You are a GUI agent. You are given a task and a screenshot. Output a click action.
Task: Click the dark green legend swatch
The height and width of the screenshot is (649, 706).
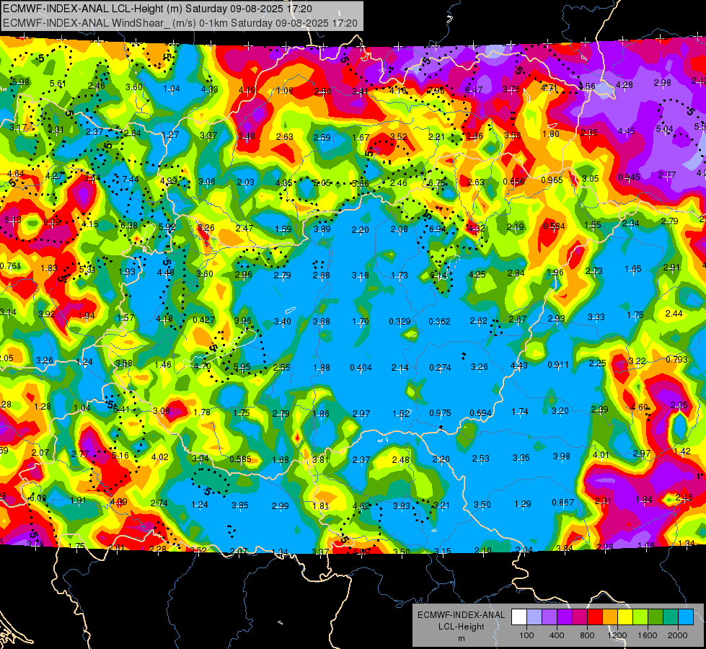point(656,617)
